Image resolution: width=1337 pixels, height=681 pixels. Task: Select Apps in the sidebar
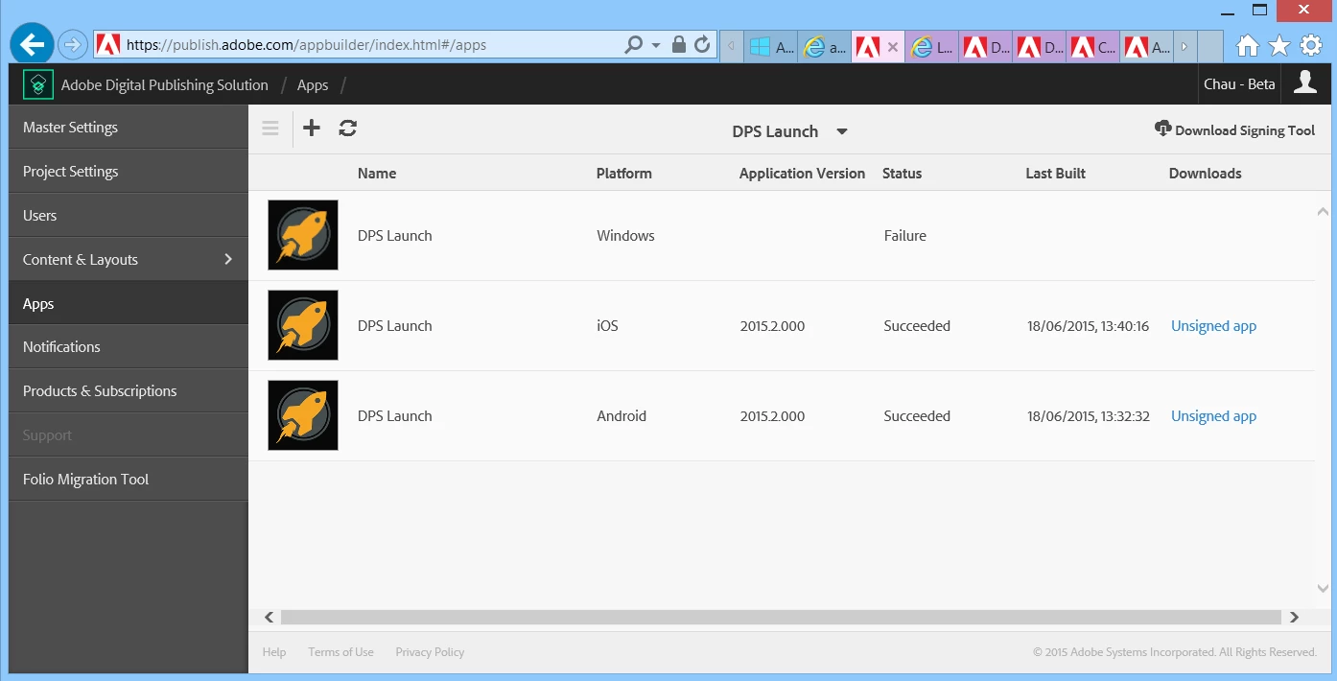click(129, 304)
